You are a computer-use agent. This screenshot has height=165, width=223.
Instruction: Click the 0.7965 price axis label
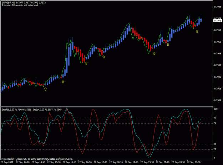coord(218,30)
